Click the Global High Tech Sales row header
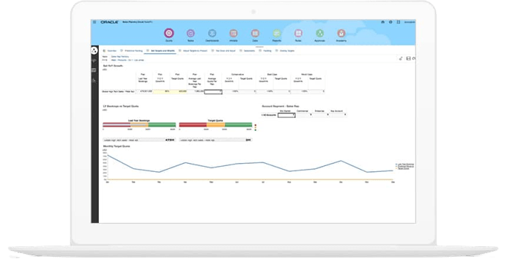 [x=119, y=91]
